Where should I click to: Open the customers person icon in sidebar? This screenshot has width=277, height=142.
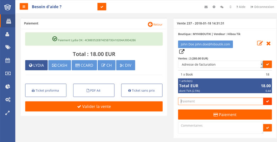(x=7, y=34)
